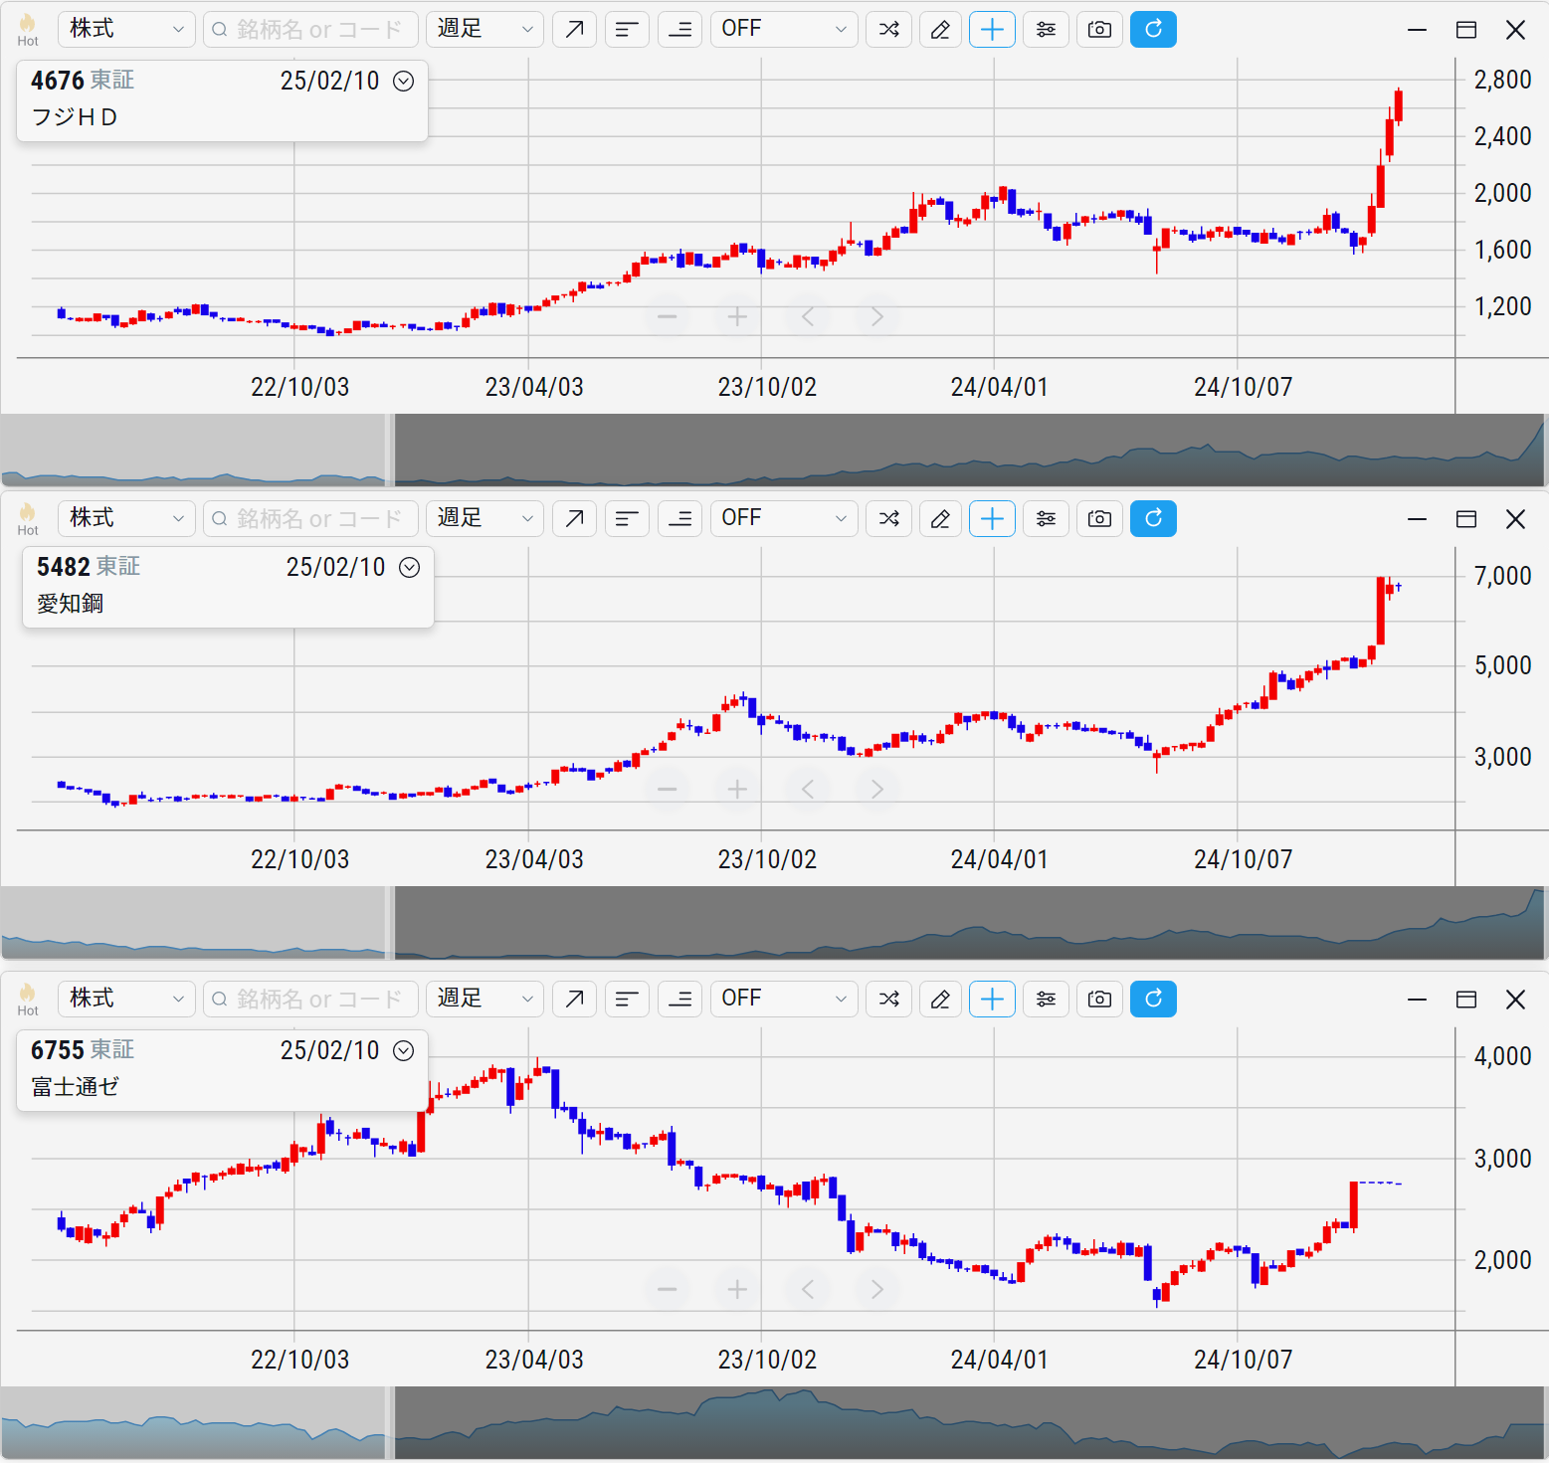Screen dimensions: 1549x1463
Task: Open 株式 dropdown in 愛知鋼 chart
Action: coord(126,518)
